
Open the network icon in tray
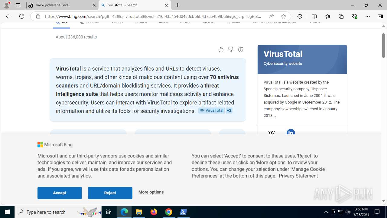(x=341, y=212)
